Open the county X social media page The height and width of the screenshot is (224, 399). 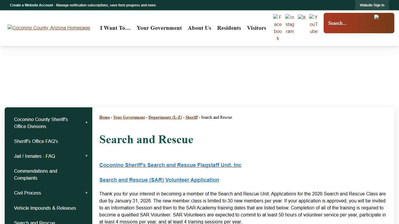click(x=302, y=17)
